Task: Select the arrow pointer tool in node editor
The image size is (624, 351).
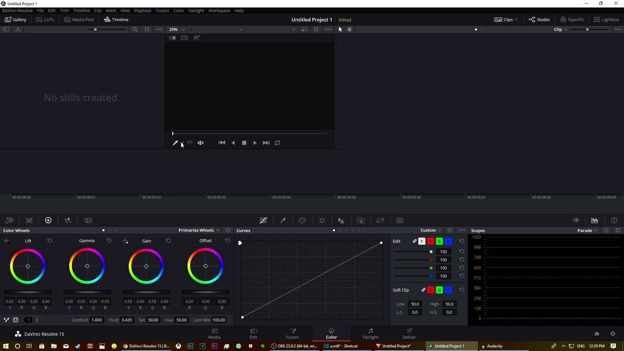Action: click(x=340, y=29)
